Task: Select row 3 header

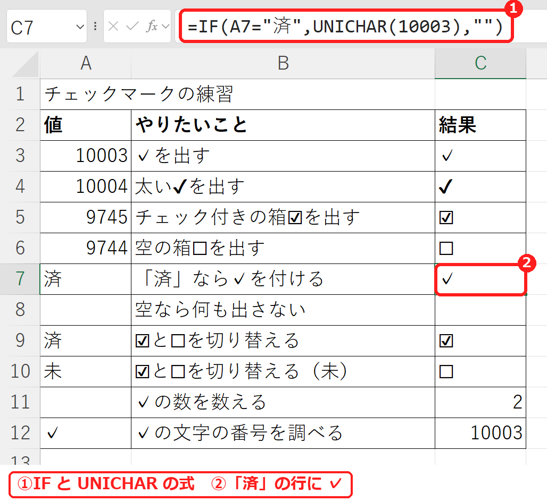Action: pyautogui.click(x=20, y=156)
